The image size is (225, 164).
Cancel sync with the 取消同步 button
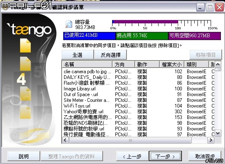click(x=205, y=156)
